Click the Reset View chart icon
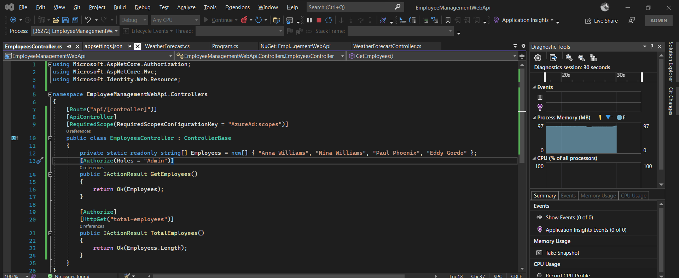 [593, 58]
